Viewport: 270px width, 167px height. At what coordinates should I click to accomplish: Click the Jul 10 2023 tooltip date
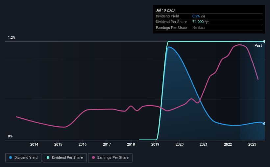165,10
